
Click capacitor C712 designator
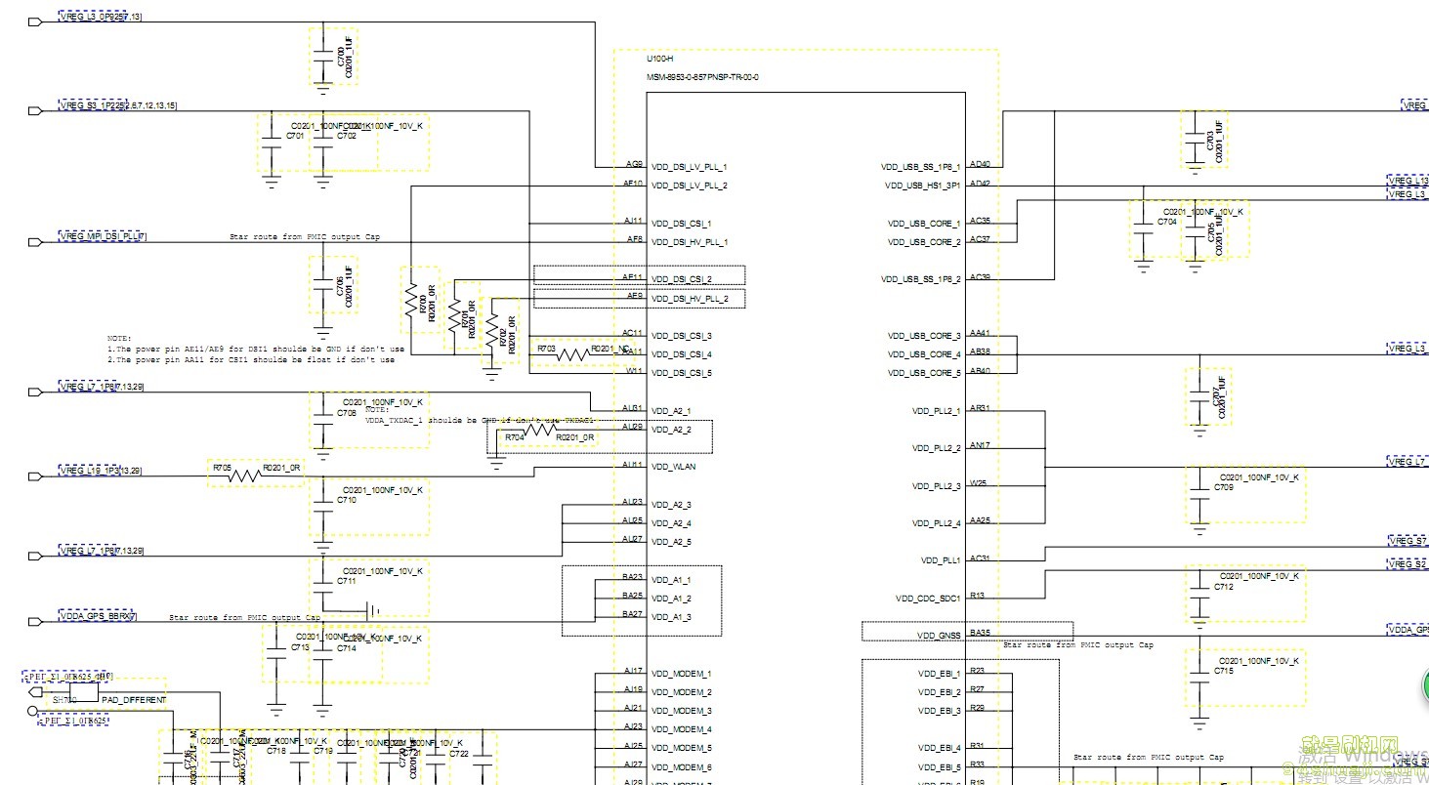[x=1225, y=588]
